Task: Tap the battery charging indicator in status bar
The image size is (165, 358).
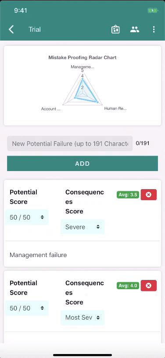Action: click(x=152, y=11)
